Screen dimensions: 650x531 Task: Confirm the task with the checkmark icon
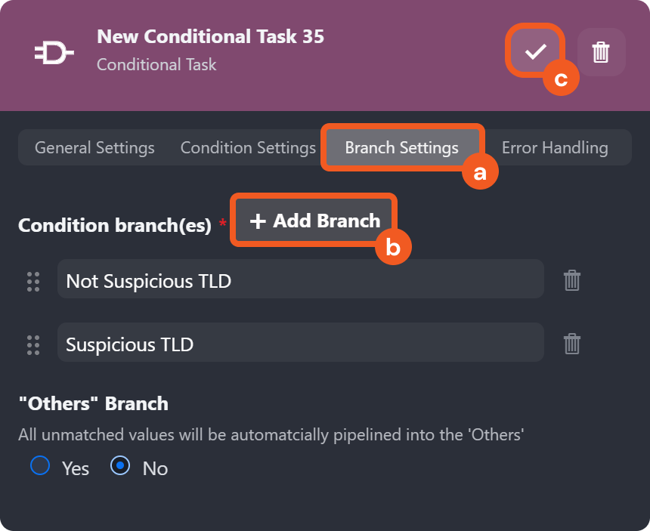coord(535,52)
